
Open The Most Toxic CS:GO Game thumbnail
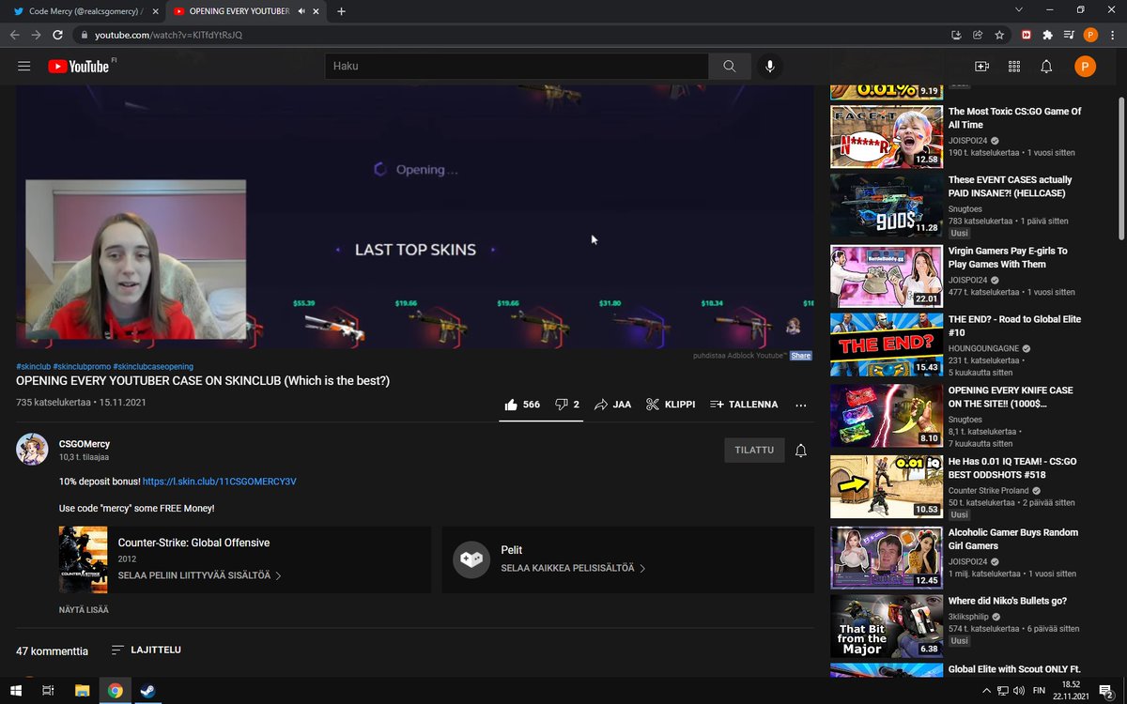[x=887, y=137]
